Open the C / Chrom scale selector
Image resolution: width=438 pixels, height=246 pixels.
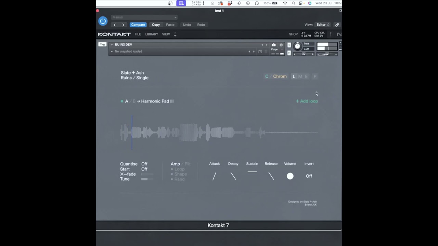tap(276, 77)
